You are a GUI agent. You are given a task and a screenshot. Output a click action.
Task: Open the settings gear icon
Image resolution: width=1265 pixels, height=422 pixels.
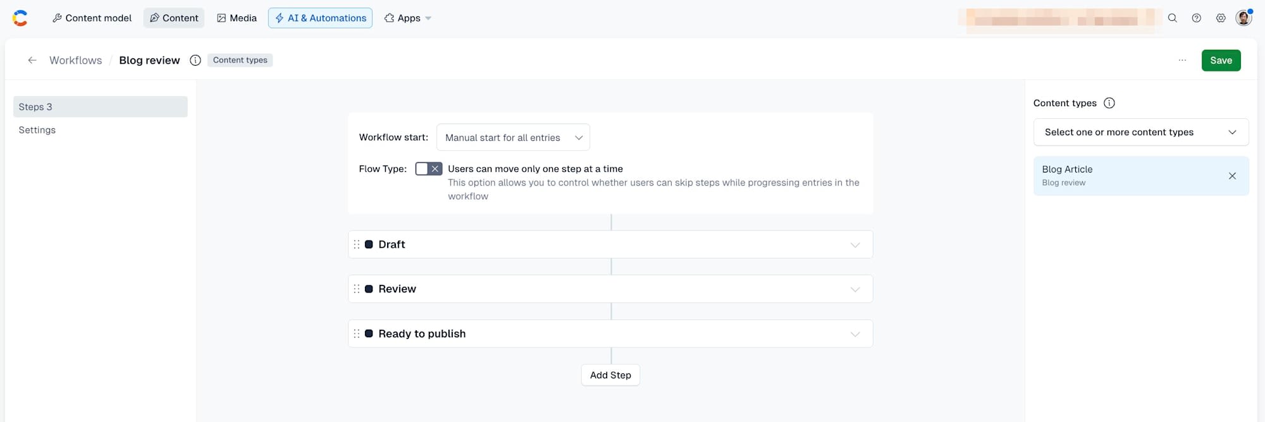point(1220,18)
